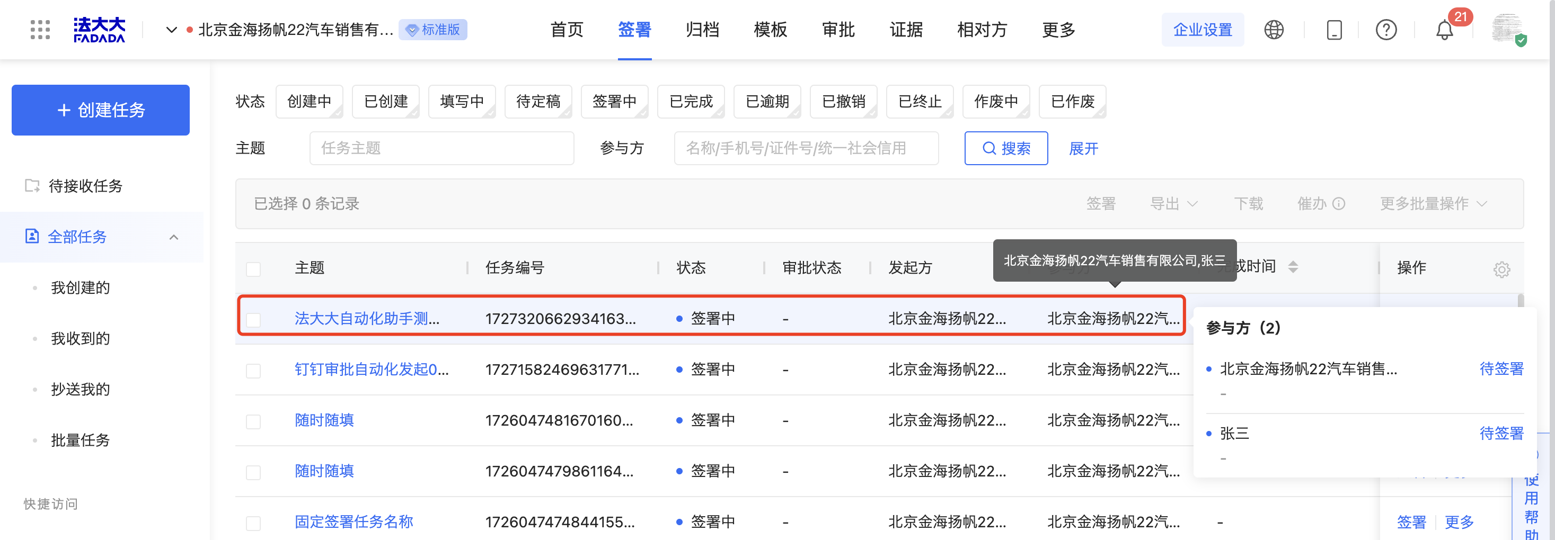The image size is (1555, 540).
Task: Click the batch 下载 button
Action: point(1248,204)
